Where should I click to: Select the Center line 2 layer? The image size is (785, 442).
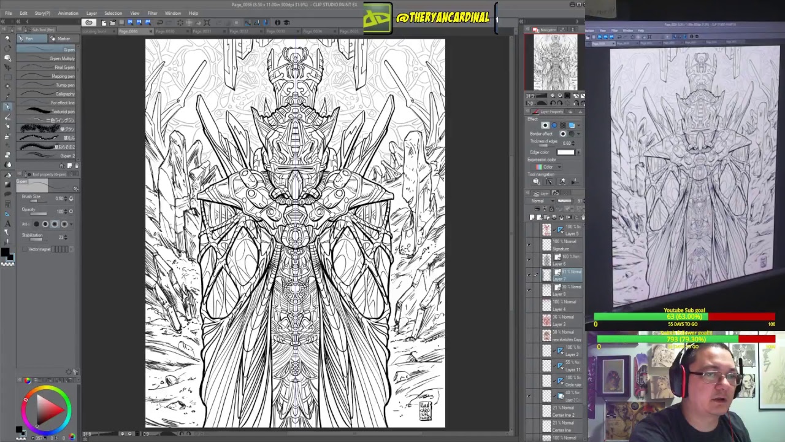tap(564, 411)
